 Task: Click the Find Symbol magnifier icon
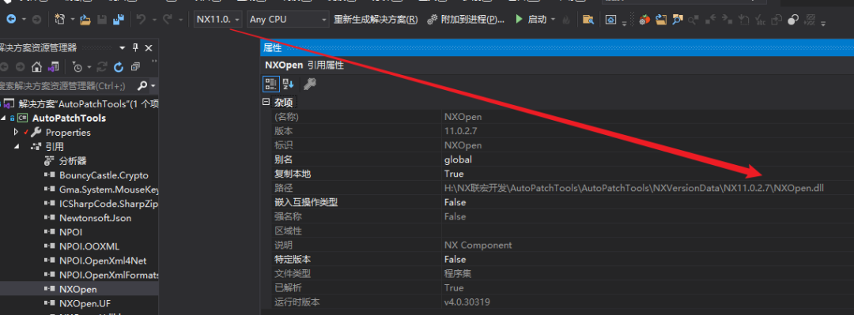click(x=678, y=20)
